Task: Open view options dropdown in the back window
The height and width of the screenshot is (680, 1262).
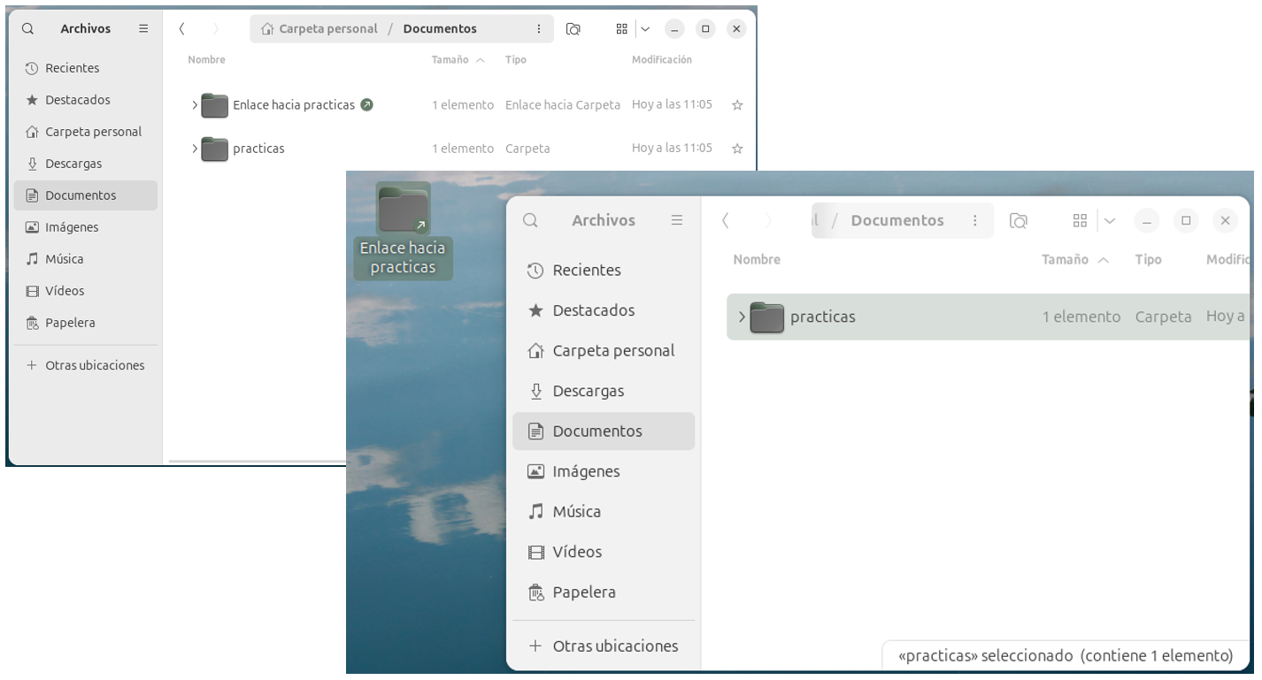Action: tap(645, 29)
